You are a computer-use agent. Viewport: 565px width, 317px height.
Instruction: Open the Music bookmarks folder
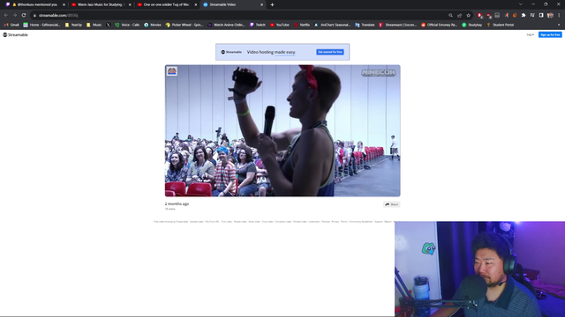[x=94, y=25]
